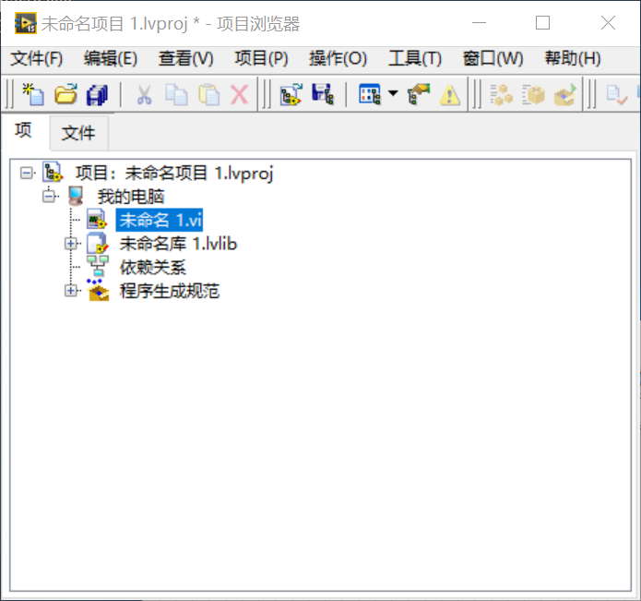Click the Filter view toolbar icon
Viewport: 641px width, 601px height.
pos(370,94)
